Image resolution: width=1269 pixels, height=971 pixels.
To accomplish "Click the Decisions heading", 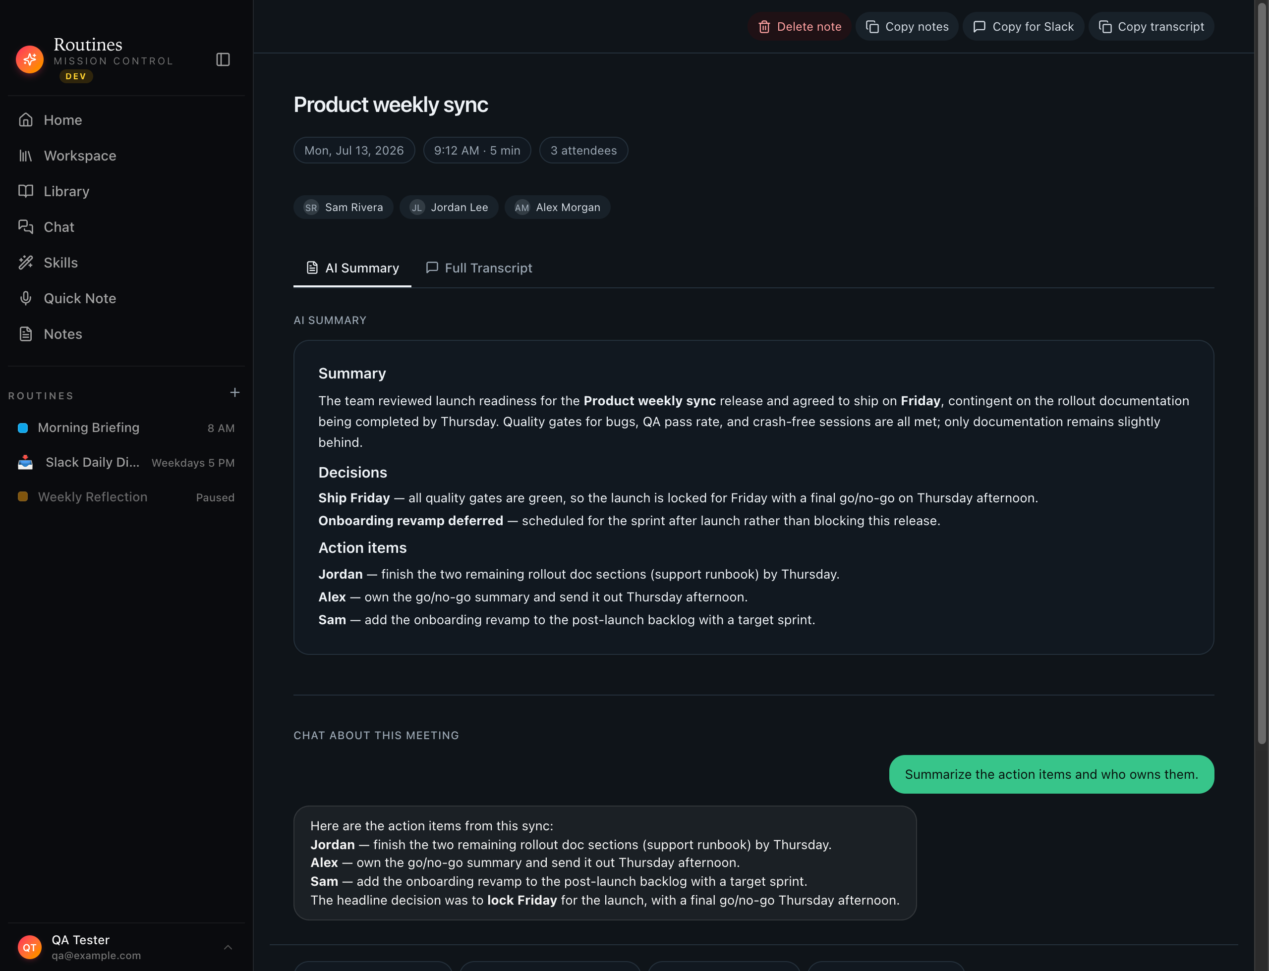I will pyautogui.click(x=353, y=473).
